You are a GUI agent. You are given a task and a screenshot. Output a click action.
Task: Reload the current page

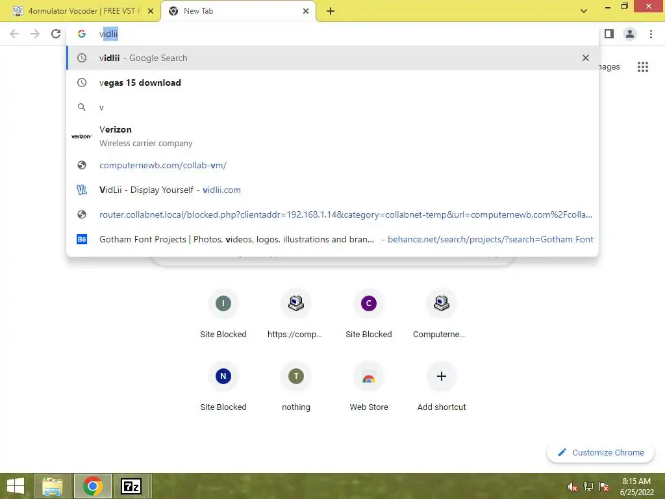[56, 34]
